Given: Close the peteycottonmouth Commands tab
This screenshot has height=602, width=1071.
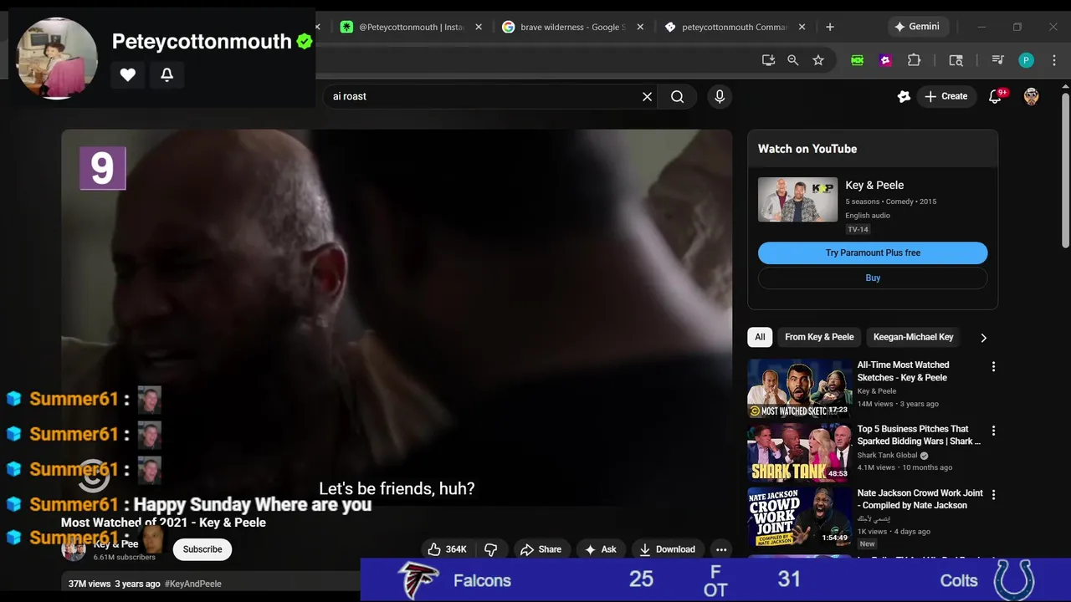Looking at the screenshot, I should click(802, 27).
